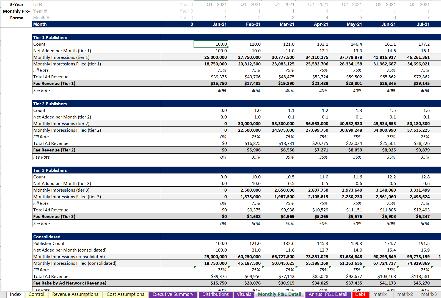Click the Jan-21 month header cell
This screenshot has height=298, width=441.
pos(211,24)
